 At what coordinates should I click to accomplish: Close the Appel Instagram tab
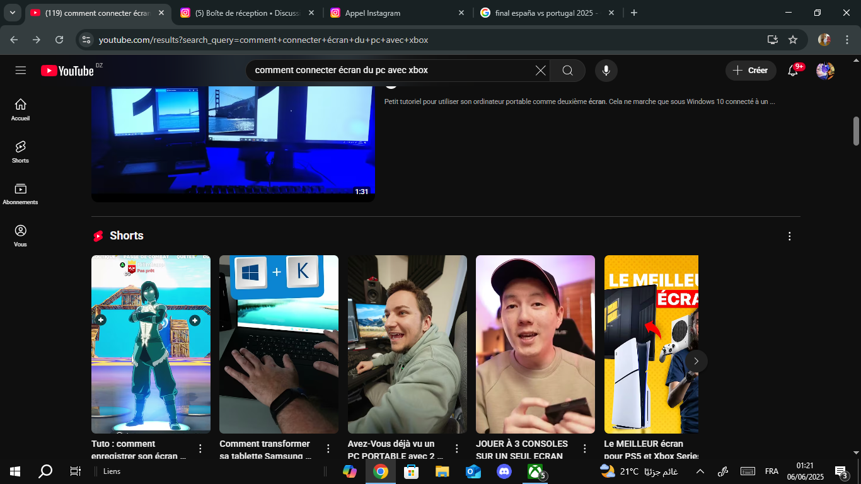(x=461, y=13)
